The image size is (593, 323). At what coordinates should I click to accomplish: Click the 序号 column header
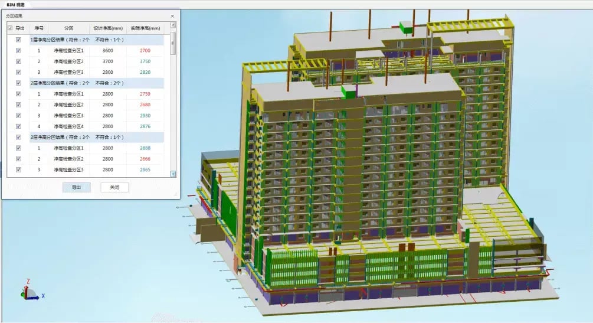coord(39,28)
